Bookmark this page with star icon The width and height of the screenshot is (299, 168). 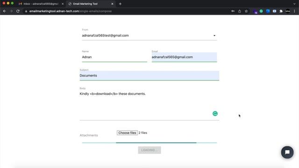click(246, 11)
